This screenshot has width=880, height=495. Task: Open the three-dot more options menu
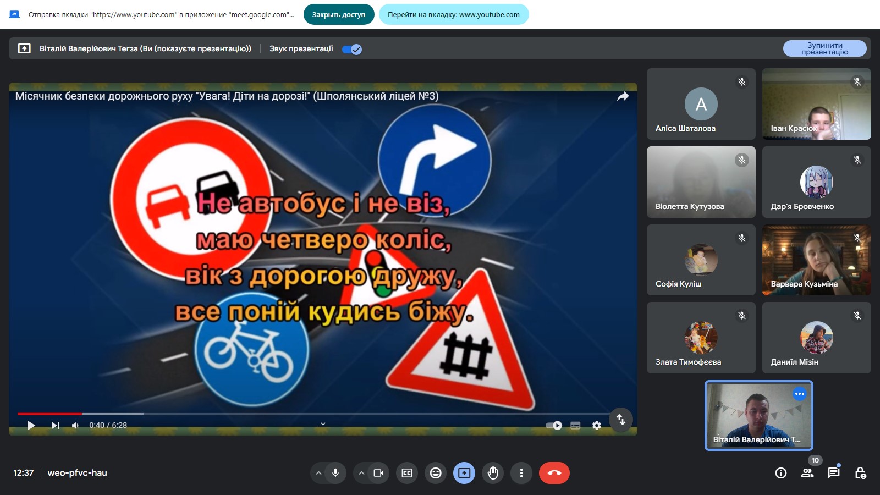521,473
